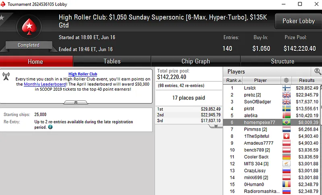Screen dimensions: 322x195
Task: Collapse the High Roller Club news panel
Action: [x=76, y=102]
